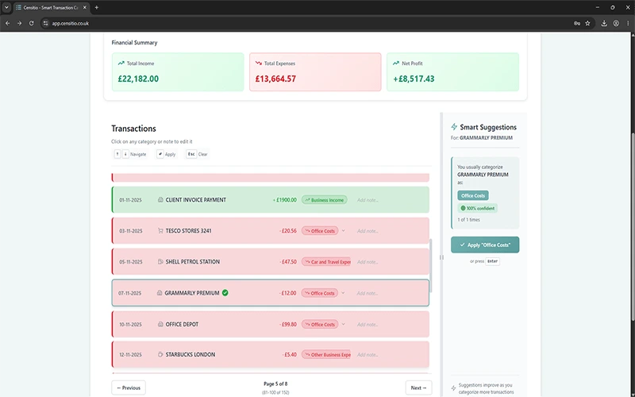Screen dimensions: 635x397
Task: Click the Smart Suggestions lightning icon
Action: coord(454,127)
